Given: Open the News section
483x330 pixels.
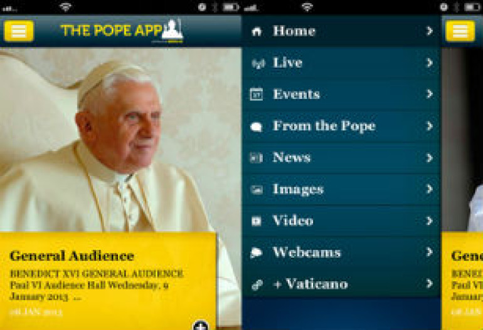Looking at the screenshot, I should point(341,158).
